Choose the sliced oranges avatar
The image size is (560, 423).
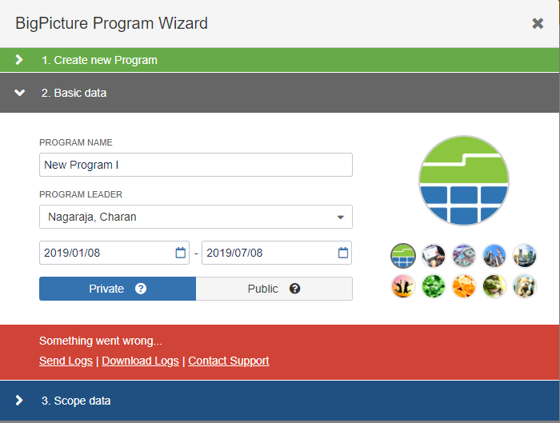[464, 286]
